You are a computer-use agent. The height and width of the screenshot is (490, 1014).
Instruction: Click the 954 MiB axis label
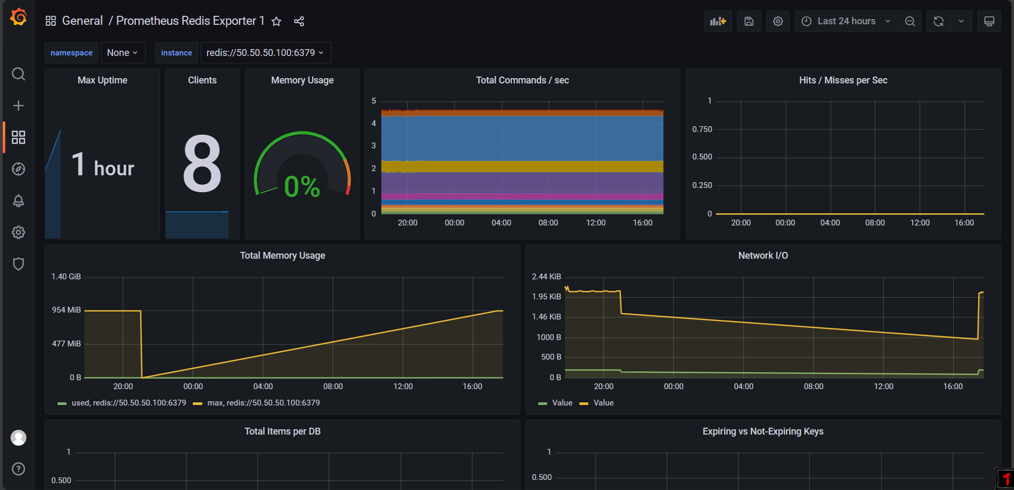pos(67,310)
